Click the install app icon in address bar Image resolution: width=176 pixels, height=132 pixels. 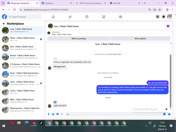coord(155,10)
